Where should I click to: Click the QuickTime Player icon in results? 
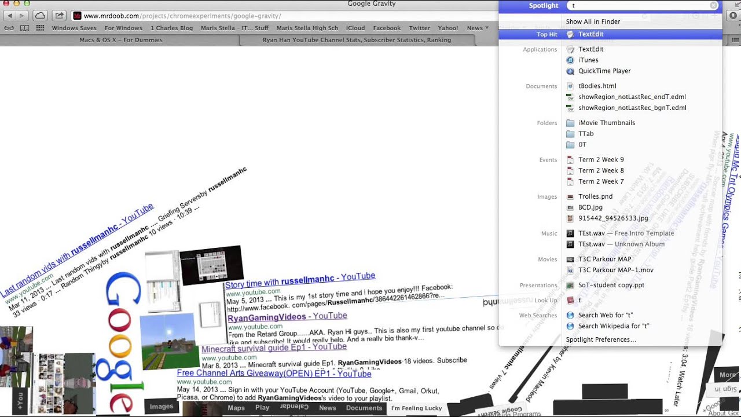coord(570,71)
